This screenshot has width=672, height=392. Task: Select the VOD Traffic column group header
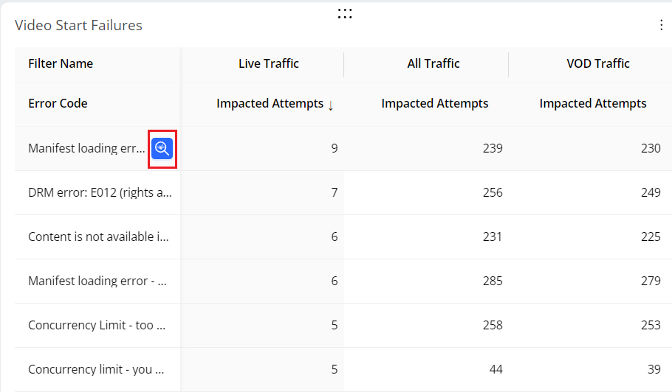(597, 63)
